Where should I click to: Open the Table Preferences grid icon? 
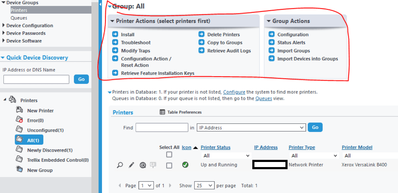pyautogui.click(x=162, y=112)
